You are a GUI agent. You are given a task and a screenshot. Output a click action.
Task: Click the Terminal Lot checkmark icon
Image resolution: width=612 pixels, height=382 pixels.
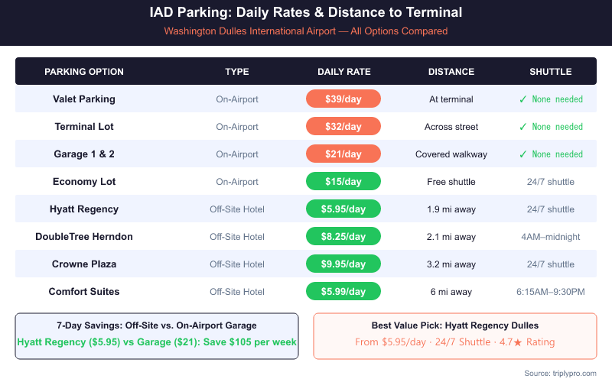point(522,127)
